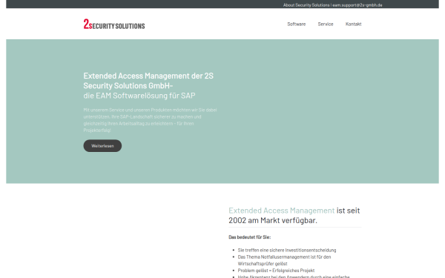Image resolution: width=445 pixels, height=278 pixels.
Task: Click bullet 'Das Thema Notfallusermanagement ist für den'
Action: point(284,257)
